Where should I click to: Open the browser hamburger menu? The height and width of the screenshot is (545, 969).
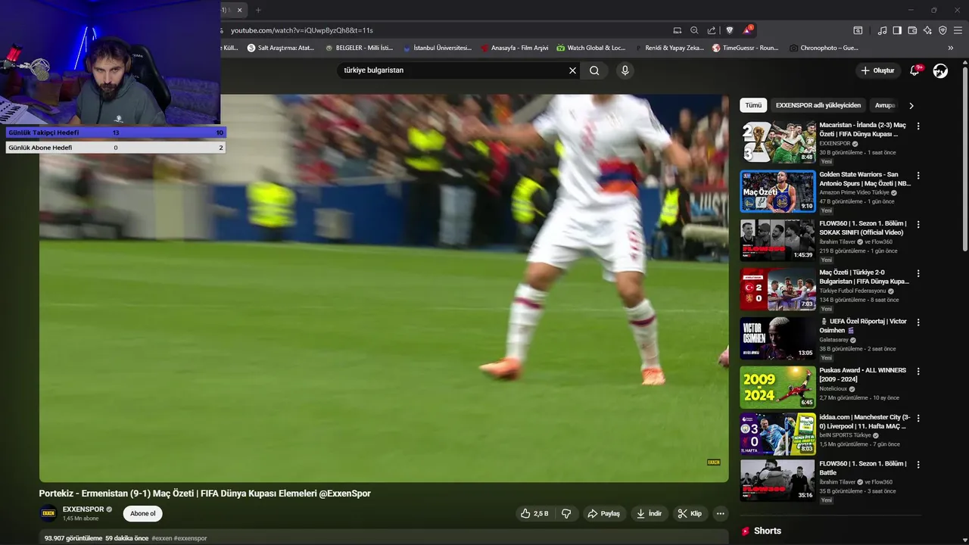[x=958, y=30]
